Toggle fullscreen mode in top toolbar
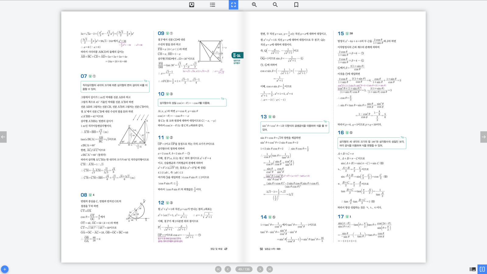 (233, 5)
